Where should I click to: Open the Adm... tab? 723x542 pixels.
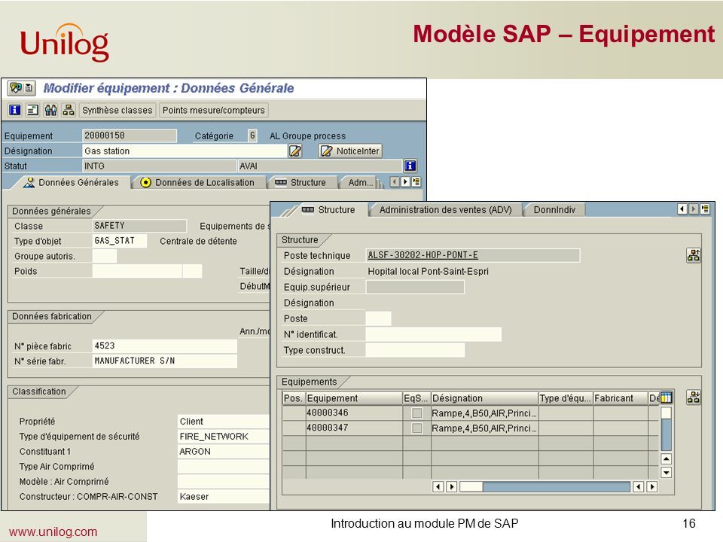click(x=361, y=182)
